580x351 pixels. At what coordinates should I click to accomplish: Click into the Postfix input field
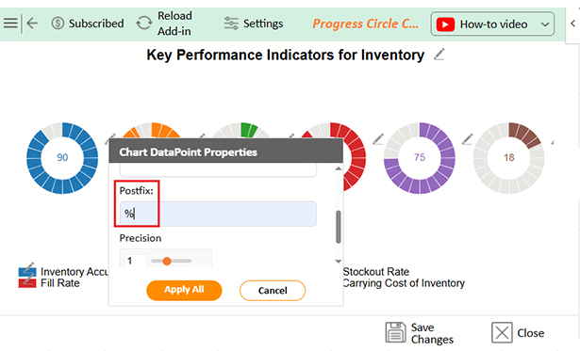218,214
